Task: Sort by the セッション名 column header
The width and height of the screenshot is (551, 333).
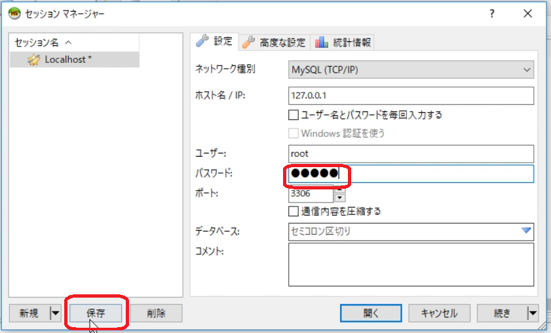Action: 75,43
